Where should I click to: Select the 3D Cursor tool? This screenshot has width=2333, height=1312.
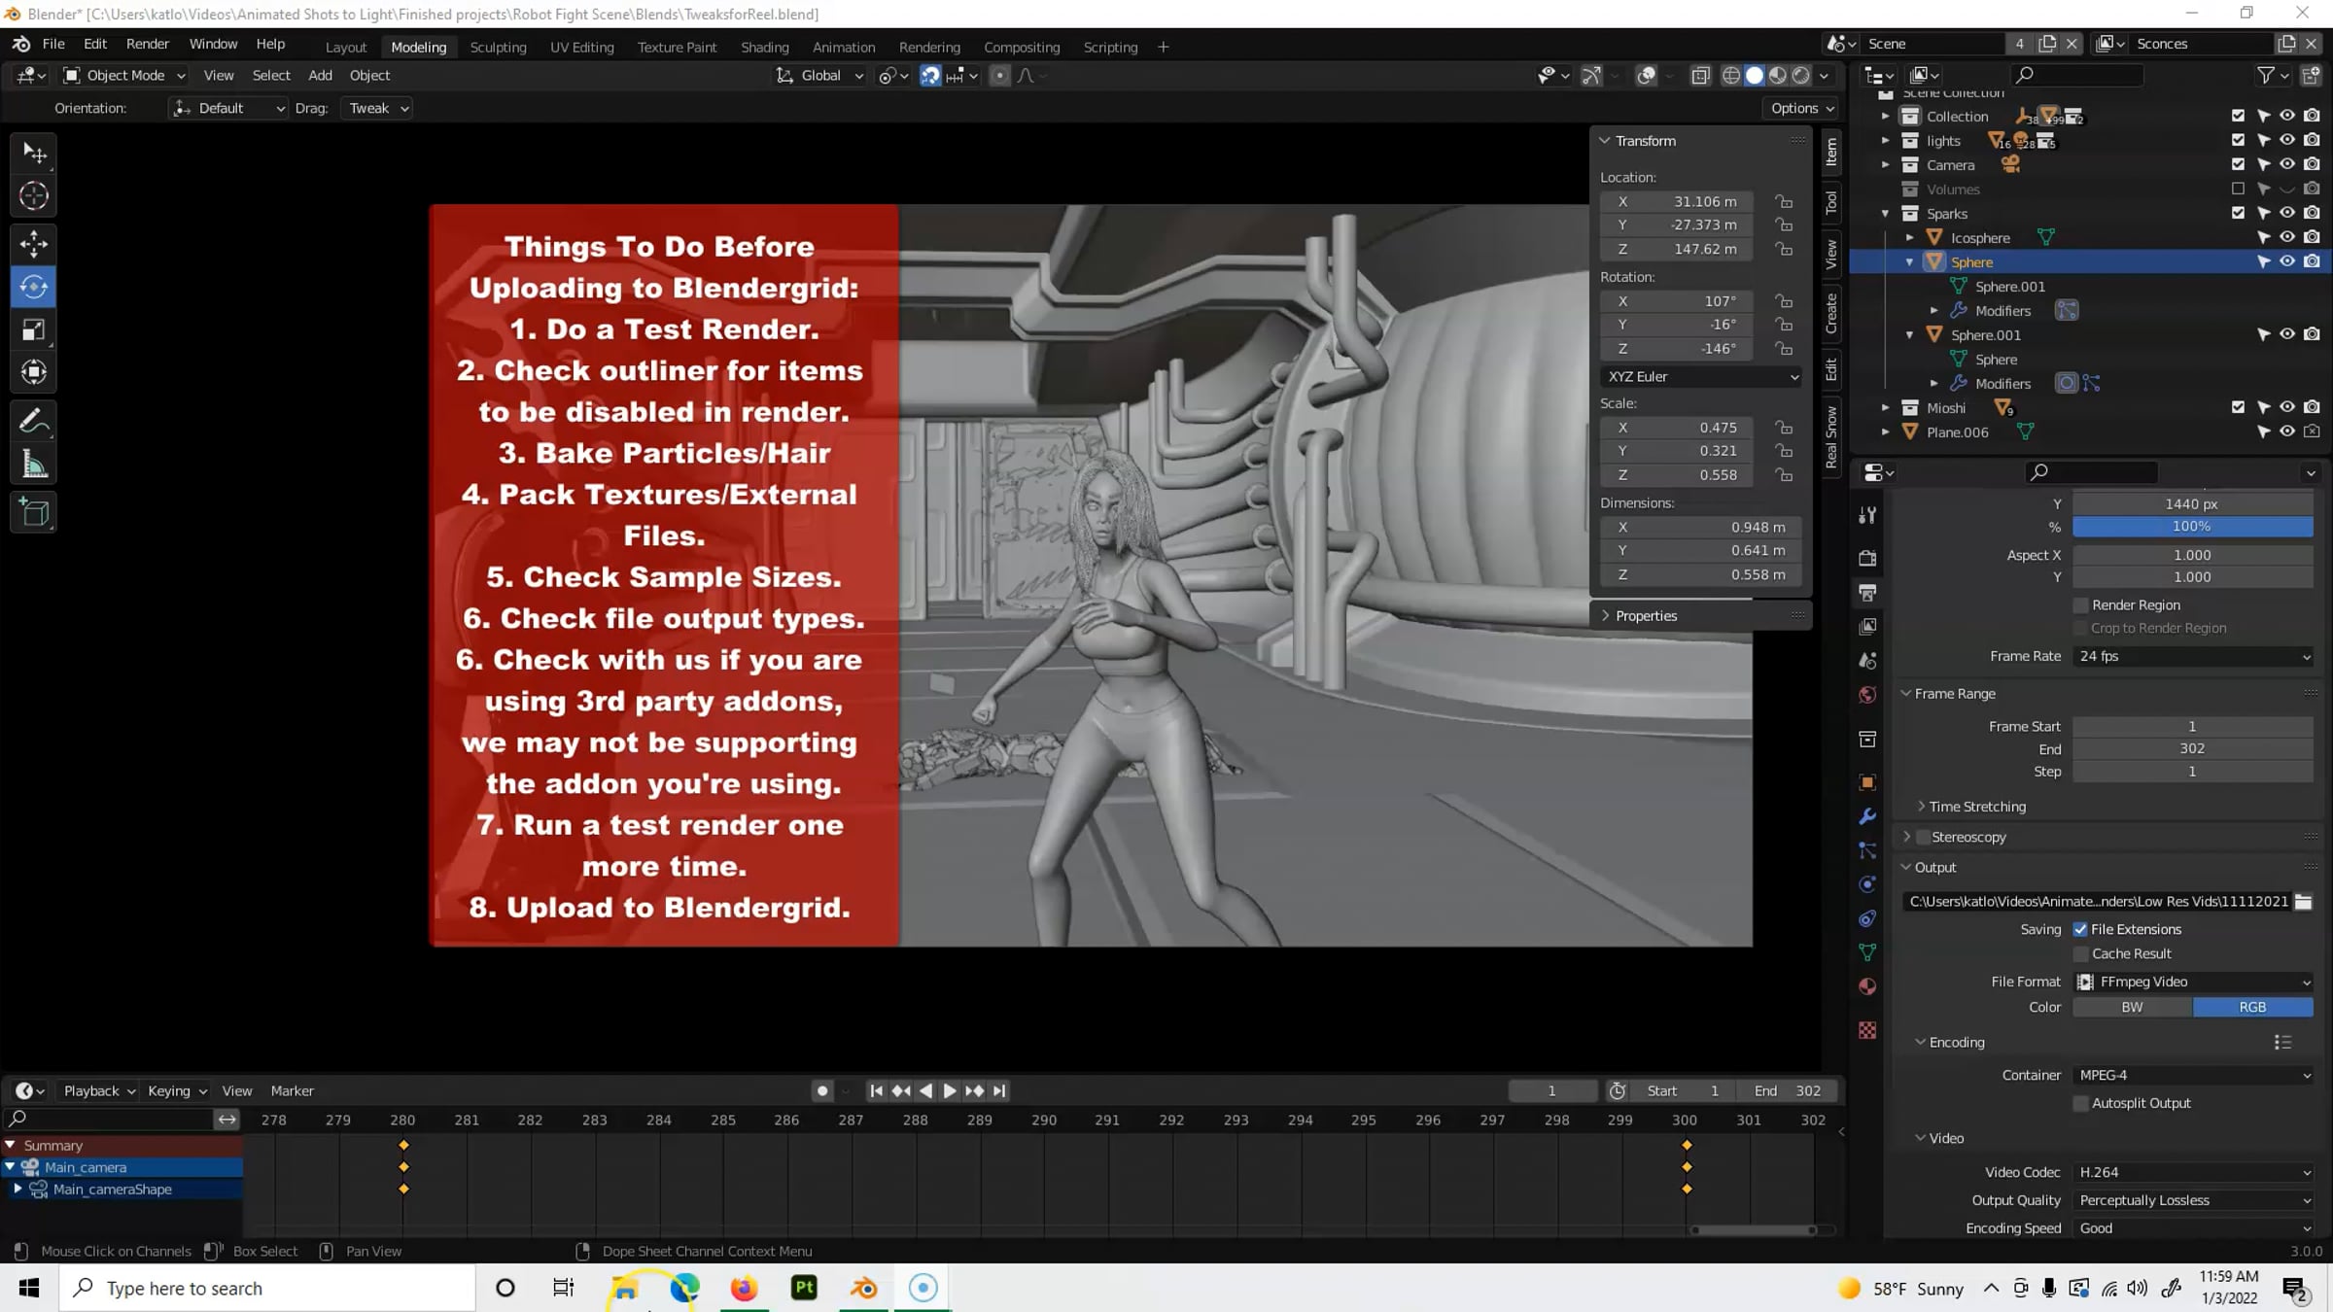click(34, 196)
